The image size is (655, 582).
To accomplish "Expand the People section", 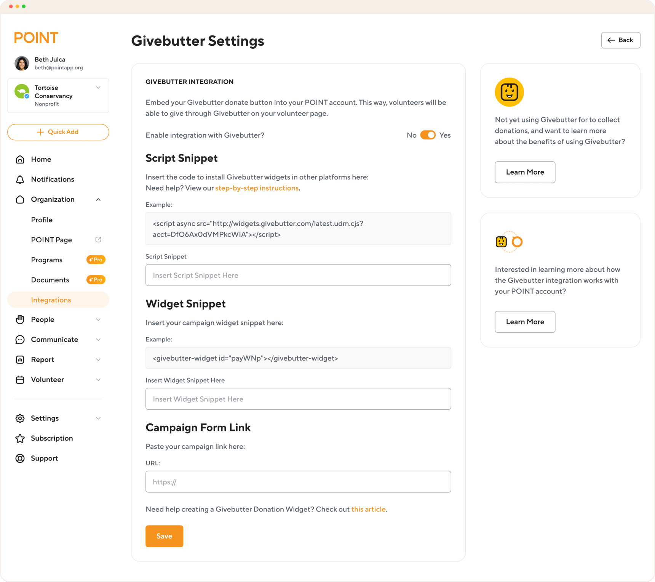I will [x=99, y=319].
